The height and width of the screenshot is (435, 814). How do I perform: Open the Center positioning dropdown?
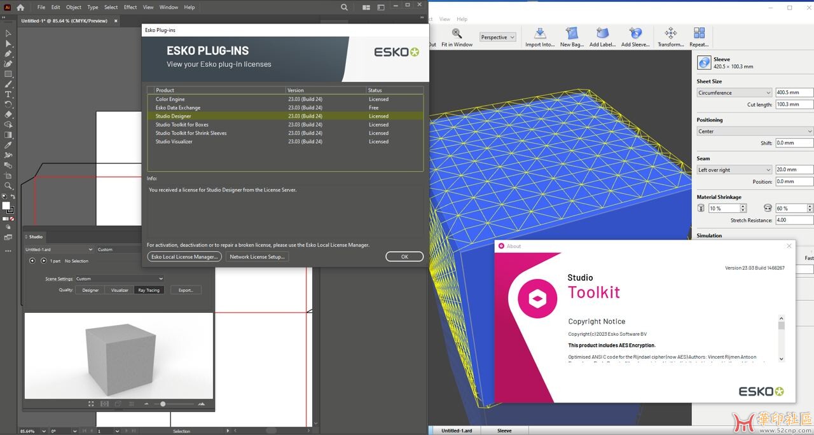point(755,131)
